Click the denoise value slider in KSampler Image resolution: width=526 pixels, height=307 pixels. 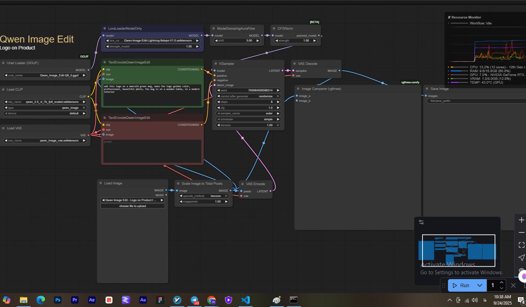pos(248,125)
